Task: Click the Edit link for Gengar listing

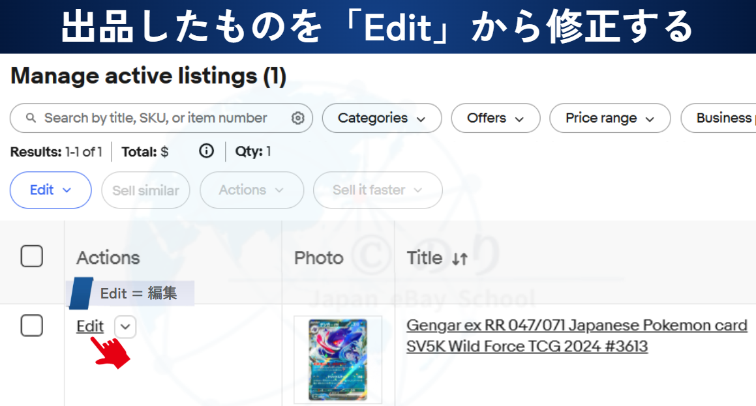Action: click(90, 326)
